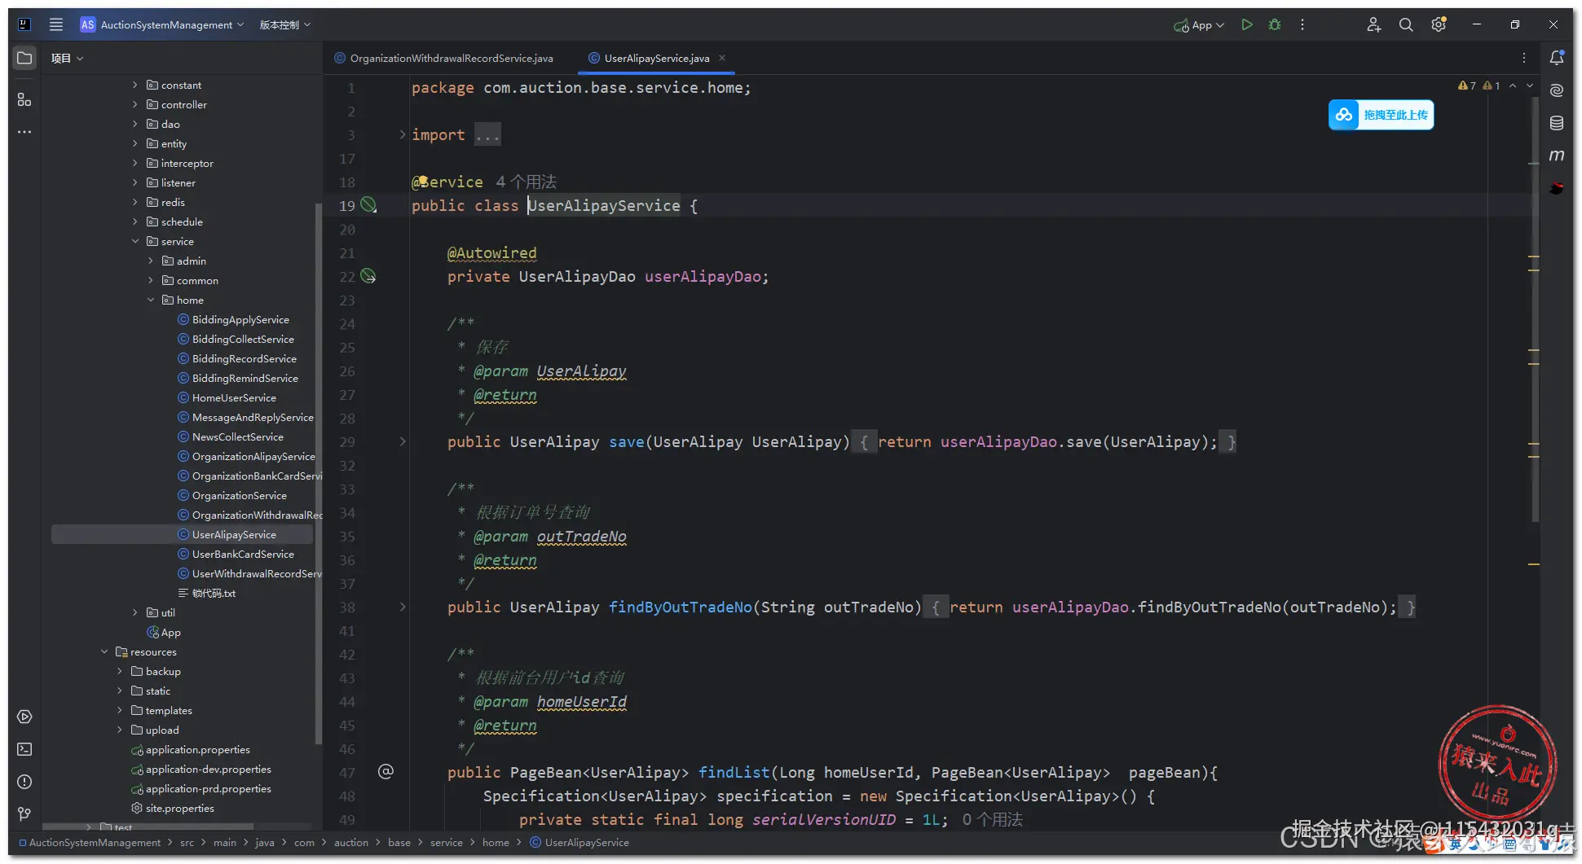1582x864 pixels.
Task: Switch to OrganizationWithdrawalRecordService.java tab
Action: [444, 58]
